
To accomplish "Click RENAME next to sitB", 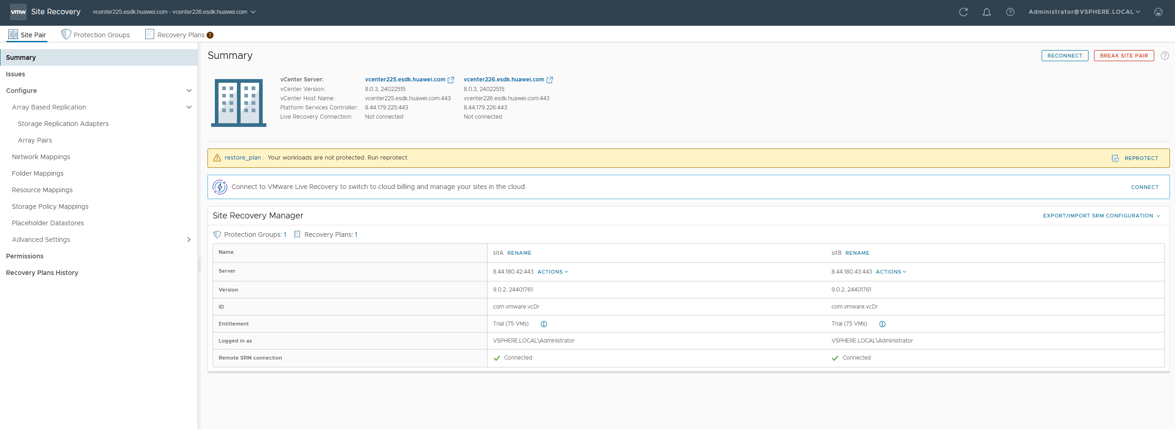I will tap(858, 253).
